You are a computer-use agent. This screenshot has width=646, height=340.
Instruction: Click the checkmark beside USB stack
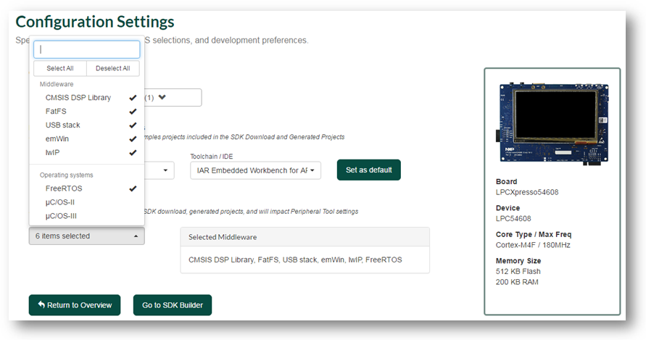coord(133,125)
